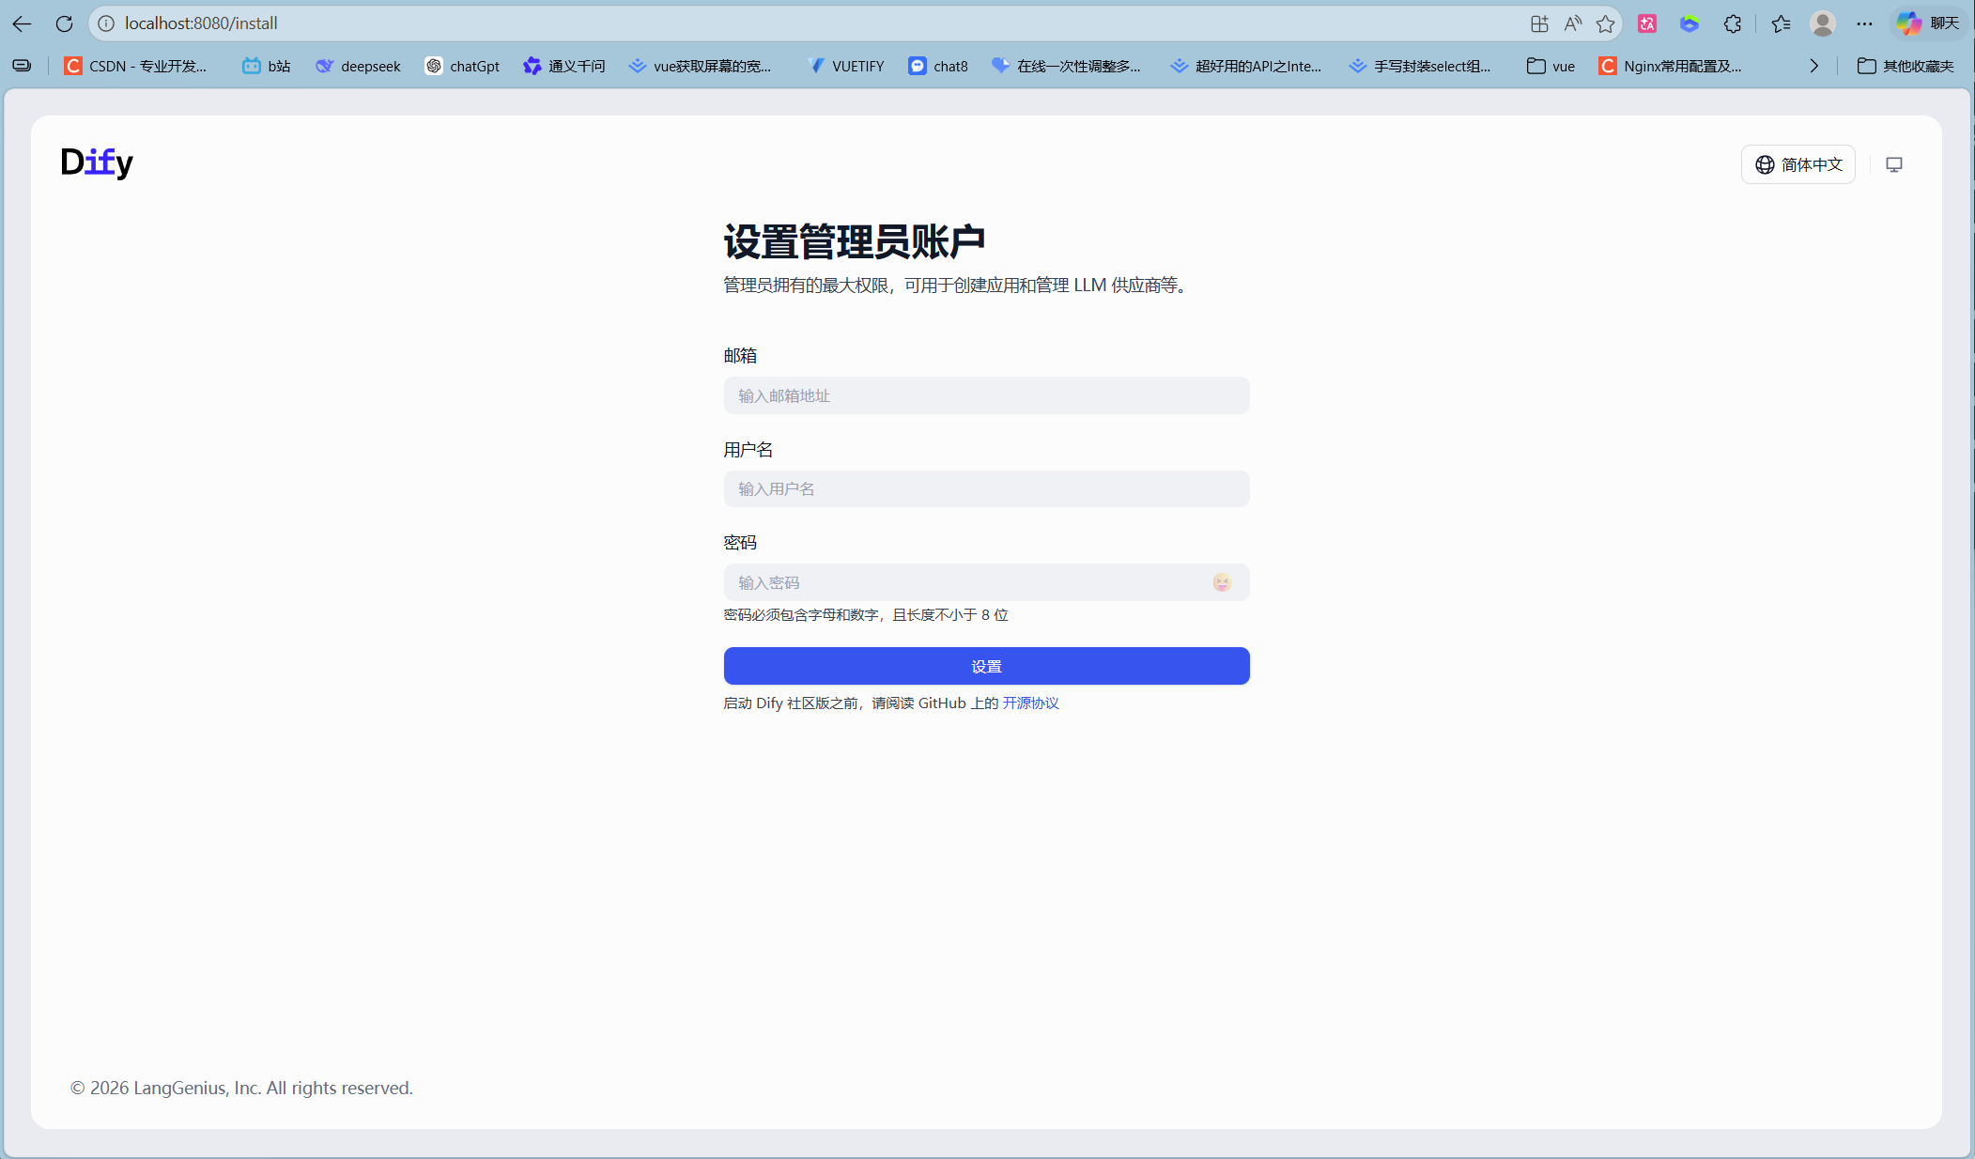
Task: Click the browser back arrow
Action: click(x=22, y=23)
